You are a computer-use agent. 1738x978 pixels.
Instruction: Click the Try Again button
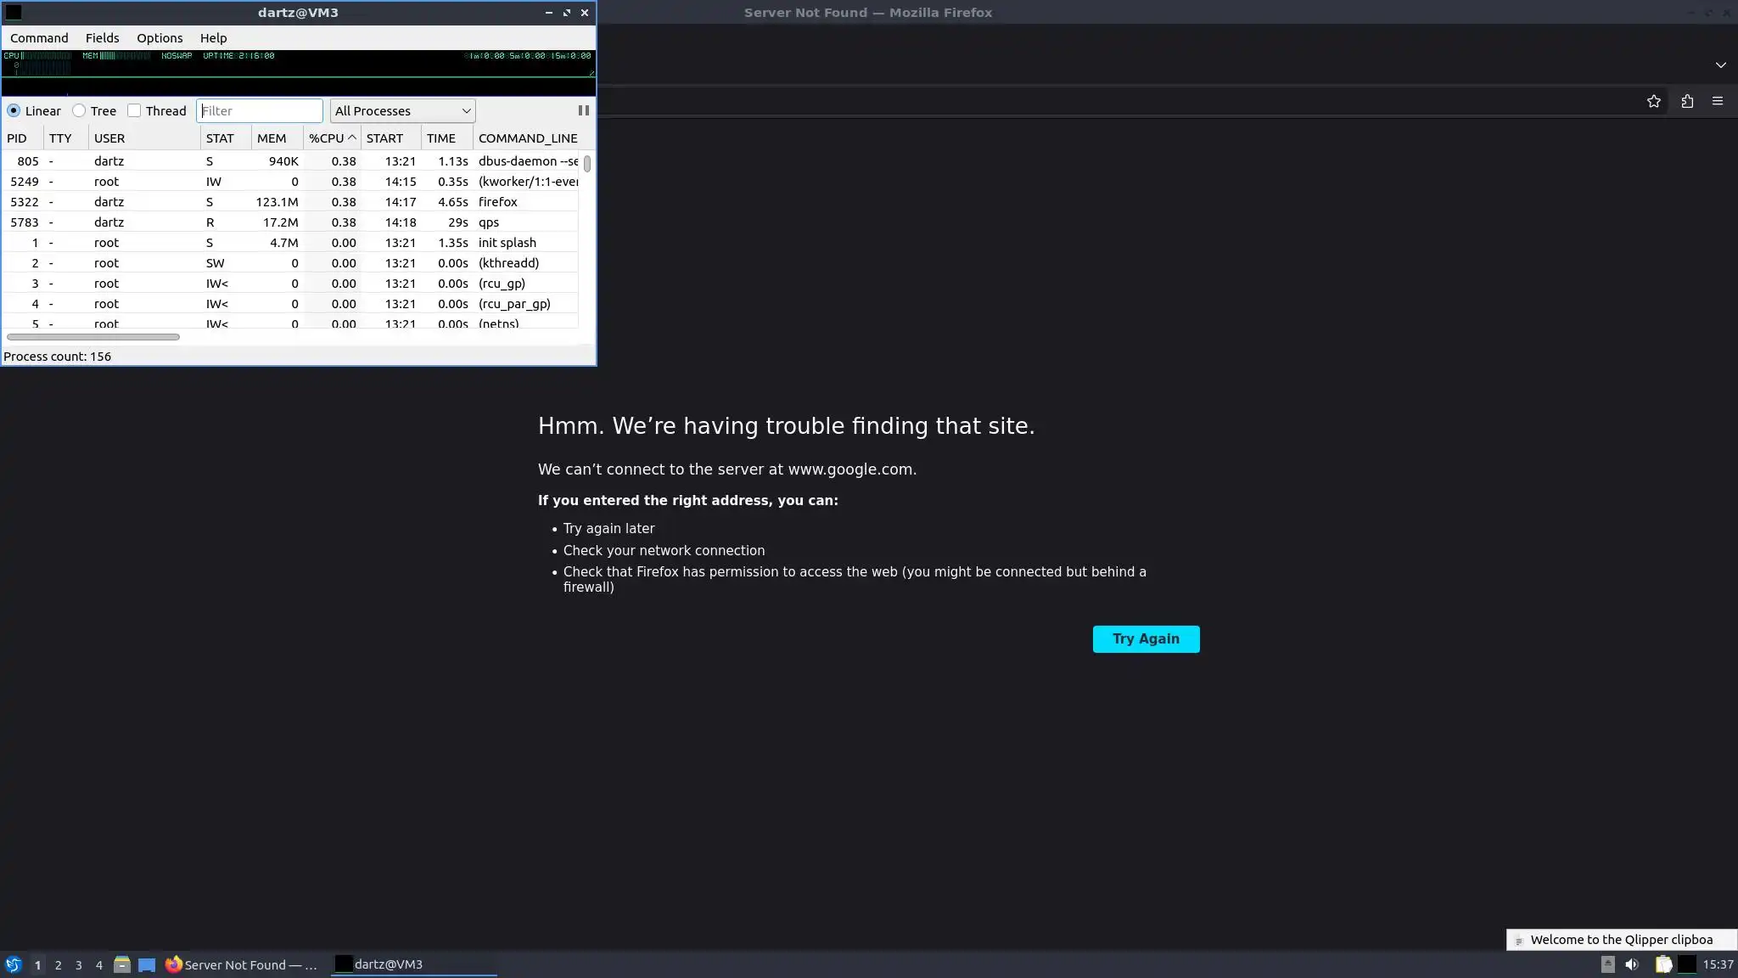(x=1146, y=639)
